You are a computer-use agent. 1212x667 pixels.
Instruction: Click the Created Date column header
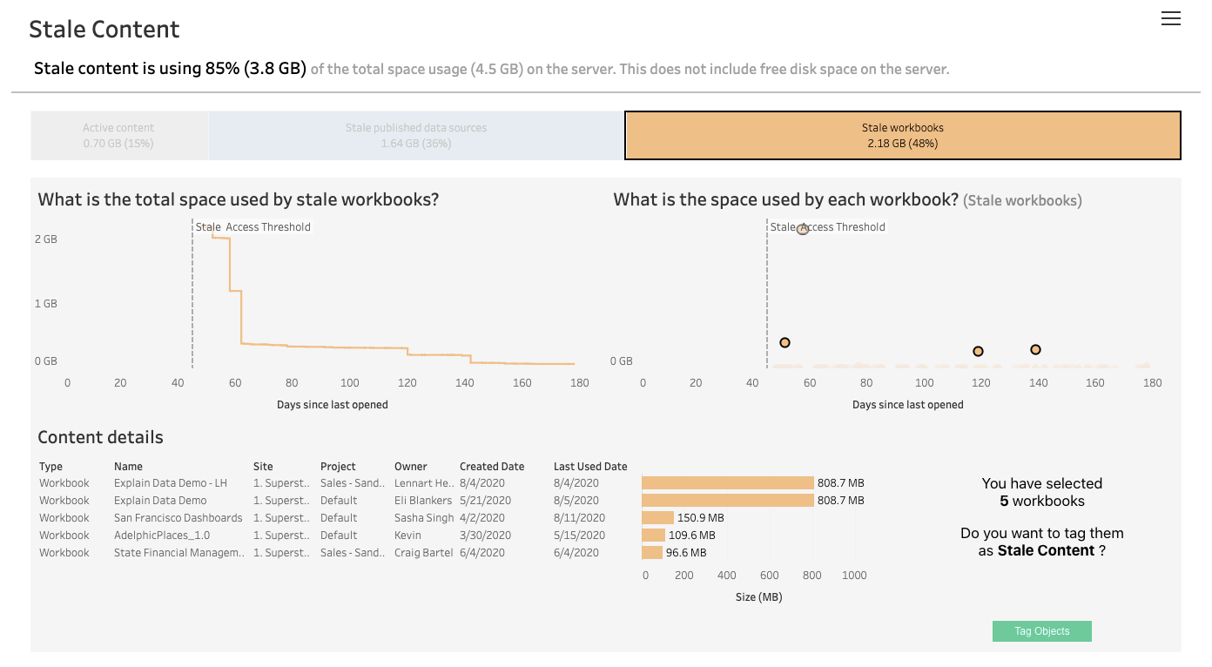tap(491, 467)
